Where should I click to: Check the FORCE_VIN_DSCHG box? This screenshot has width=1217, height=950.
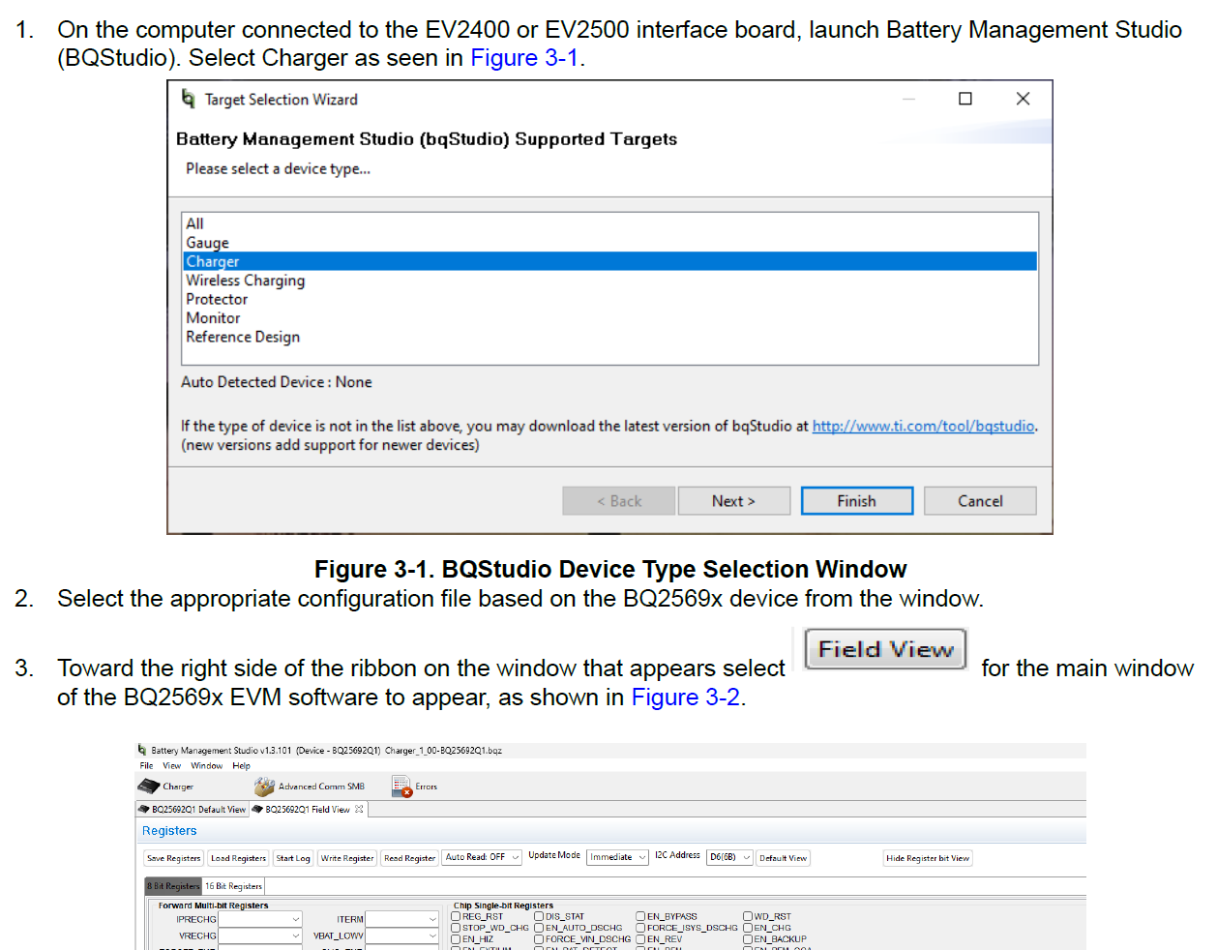pyautogui.click(x=539, y=939)
